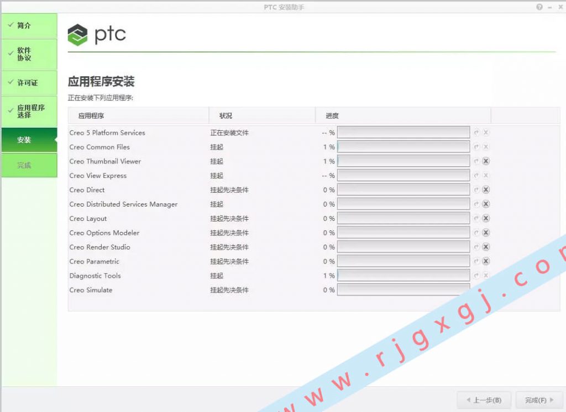Click the 应用程序 column header

pos(138,116)
